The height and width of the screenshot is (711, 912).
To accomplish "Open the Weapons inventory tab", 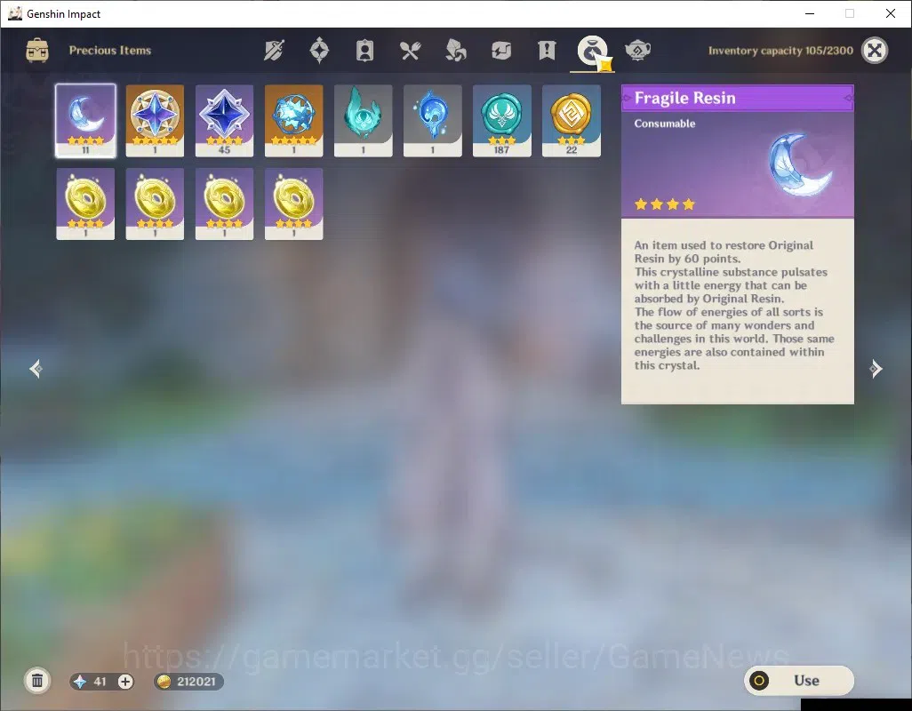I will click(x=274, y=51).
